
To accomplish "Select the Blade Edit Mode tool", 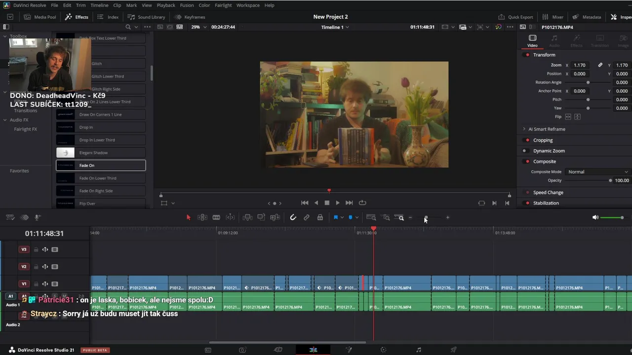I will (216, 217).
